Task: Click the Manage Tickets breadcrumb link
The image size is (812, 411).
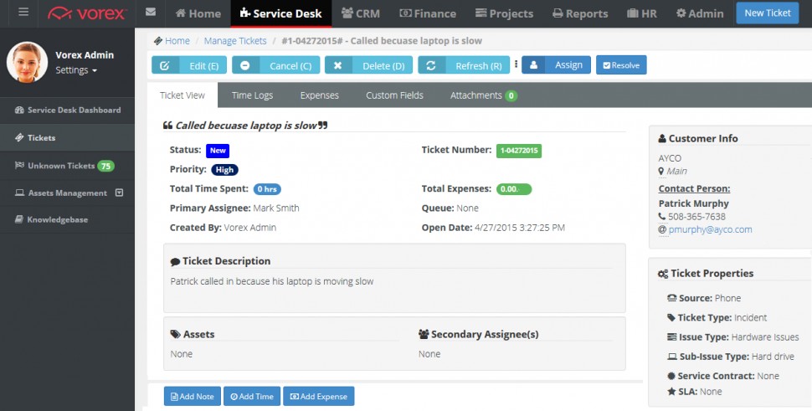Action: coord(235,41)
